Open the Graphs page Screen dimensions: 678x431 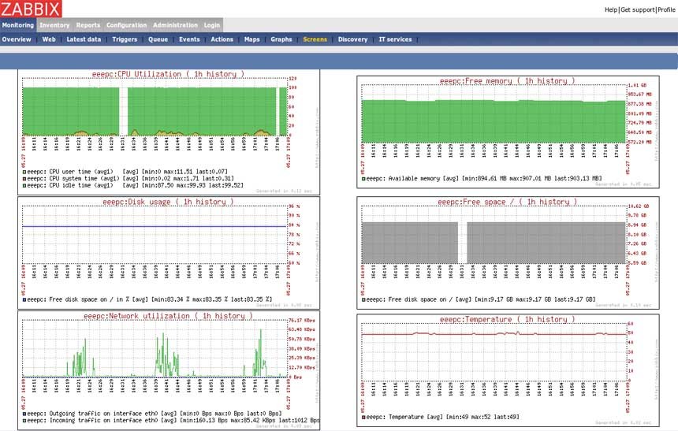[x=281, y=39]
